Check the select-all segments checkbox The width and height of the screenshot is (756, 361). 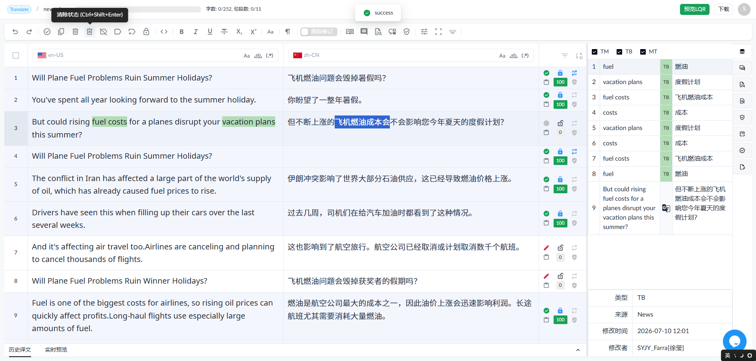16,55
